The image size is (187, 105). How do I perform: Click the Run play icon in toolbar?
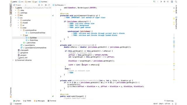(x=161, y=2)
